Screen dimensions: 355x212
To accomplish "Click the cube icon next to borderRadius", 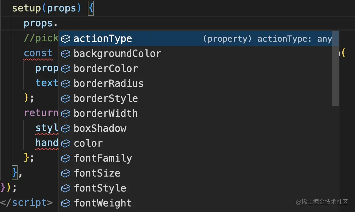I will pos(66,84).
